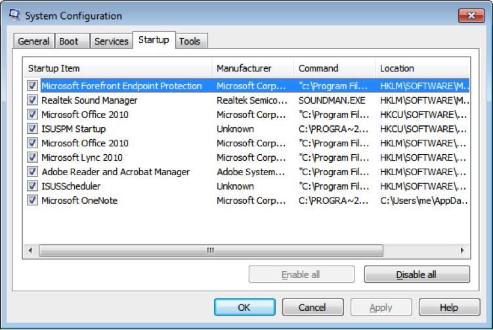The height and width of the screenshot is (330, 493).
Task: Click the horizontal scrollbar right arrow
Action: (462, 251)
